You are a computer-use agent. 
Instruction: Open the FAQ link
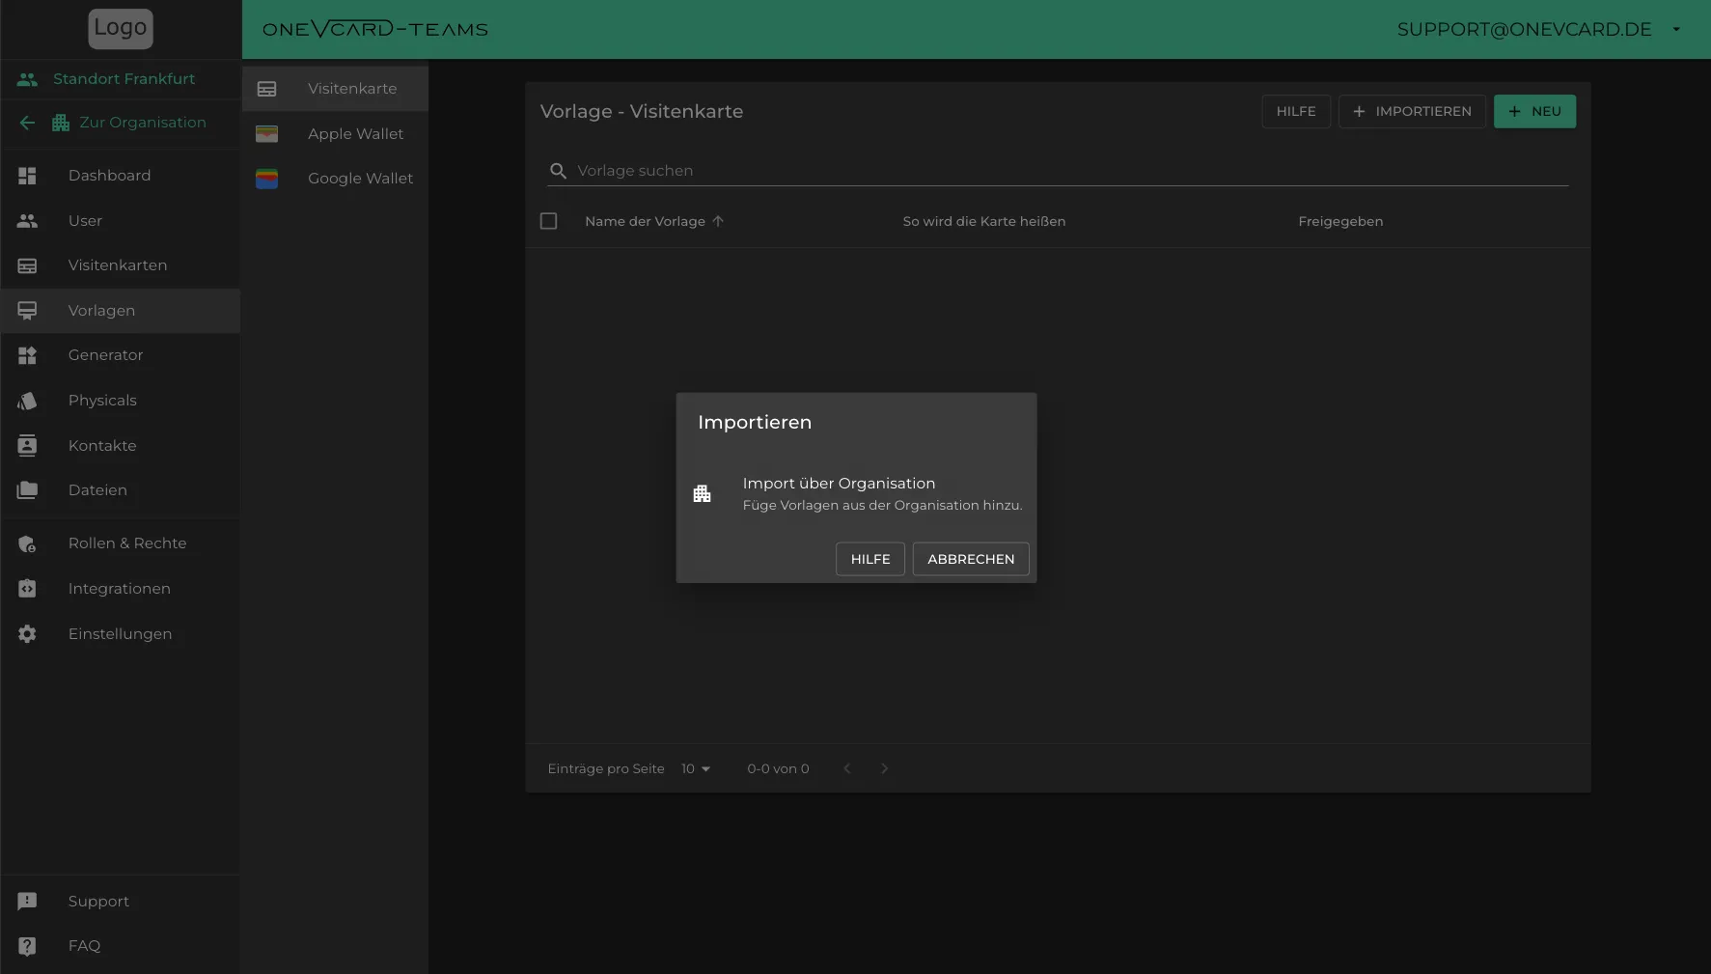coord(121,946)
